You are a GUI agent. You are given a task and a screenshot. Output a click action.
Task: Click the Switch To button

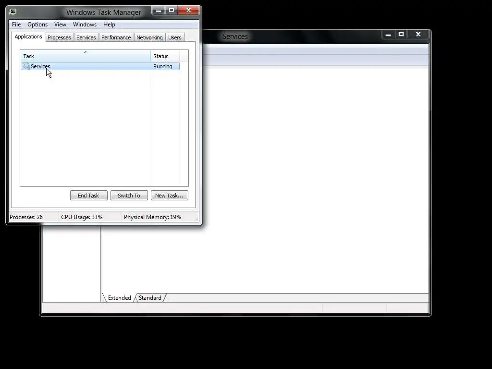tap(129, 196)
